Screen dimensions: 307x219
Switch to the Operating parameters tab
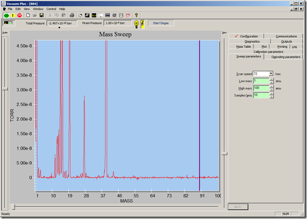(284, 57)
